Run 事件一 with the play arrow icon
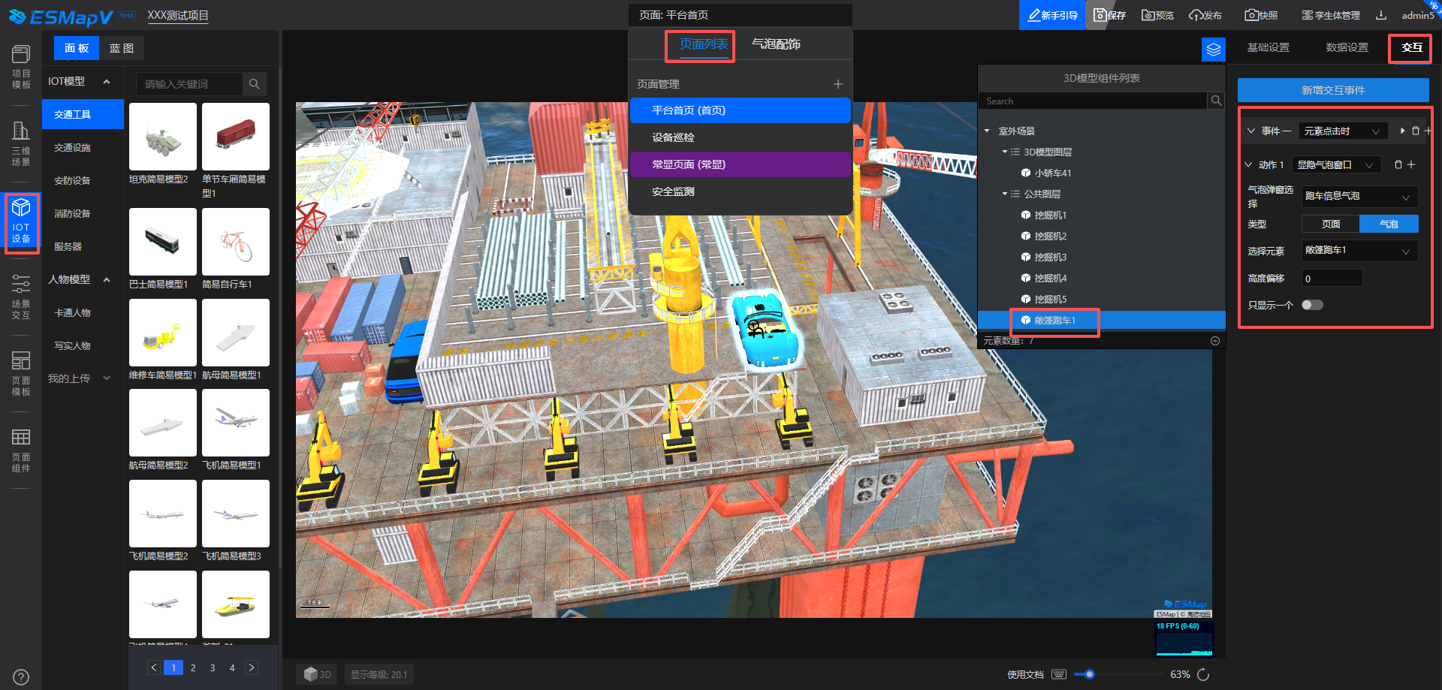 coord(1402,131)
